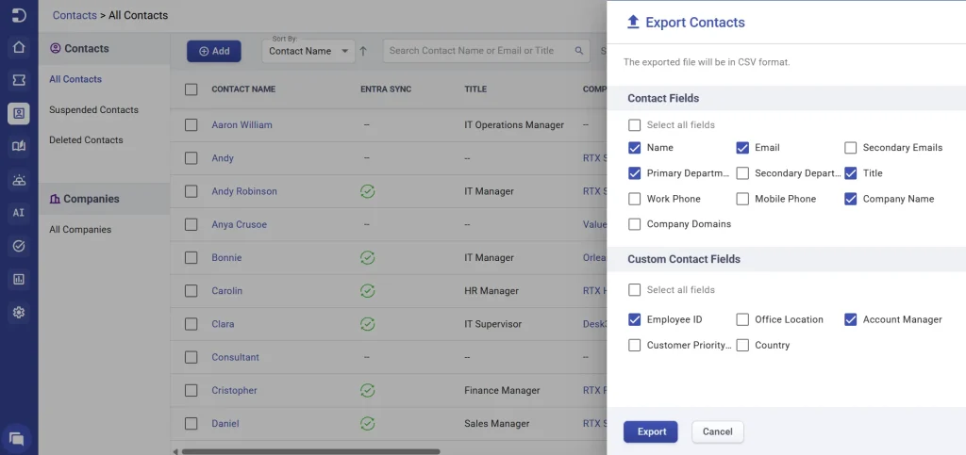
Task: Enable the Customer Priority checkbox
Action: pyautogui.click(x=635, y=345)
